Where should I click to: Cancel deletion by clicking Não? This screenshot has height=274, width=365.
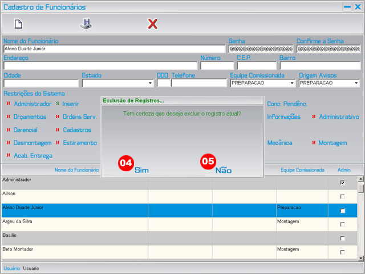click(x=224, y=170)
